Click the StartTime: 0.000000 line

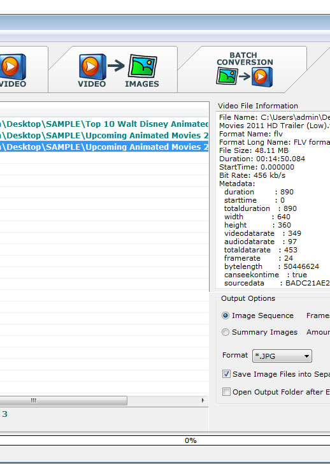(x=257, y=167)
